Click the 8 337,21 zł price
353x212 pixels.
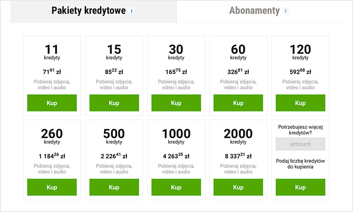click(238, 155)
